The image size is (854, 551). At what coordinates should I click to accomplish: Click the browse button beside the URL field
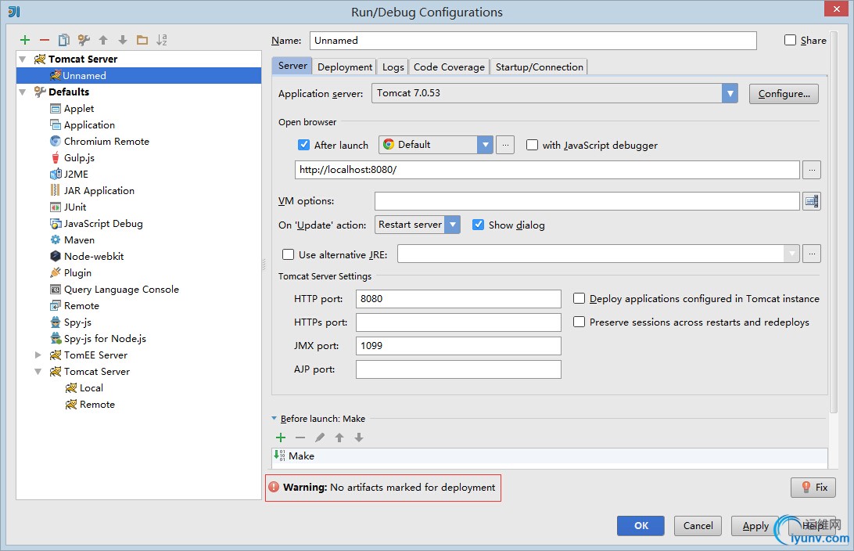812,170
